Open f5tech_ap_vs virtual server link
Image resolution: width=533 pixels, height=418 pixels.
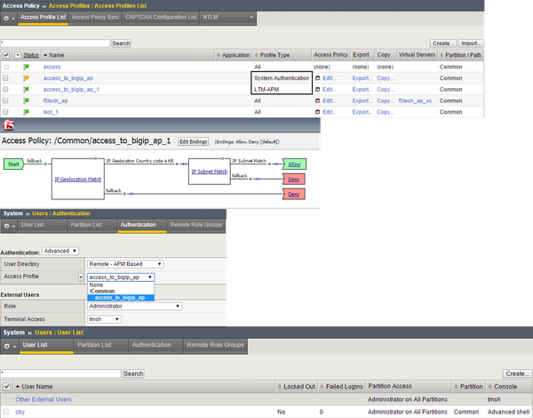tap(415, 100)
